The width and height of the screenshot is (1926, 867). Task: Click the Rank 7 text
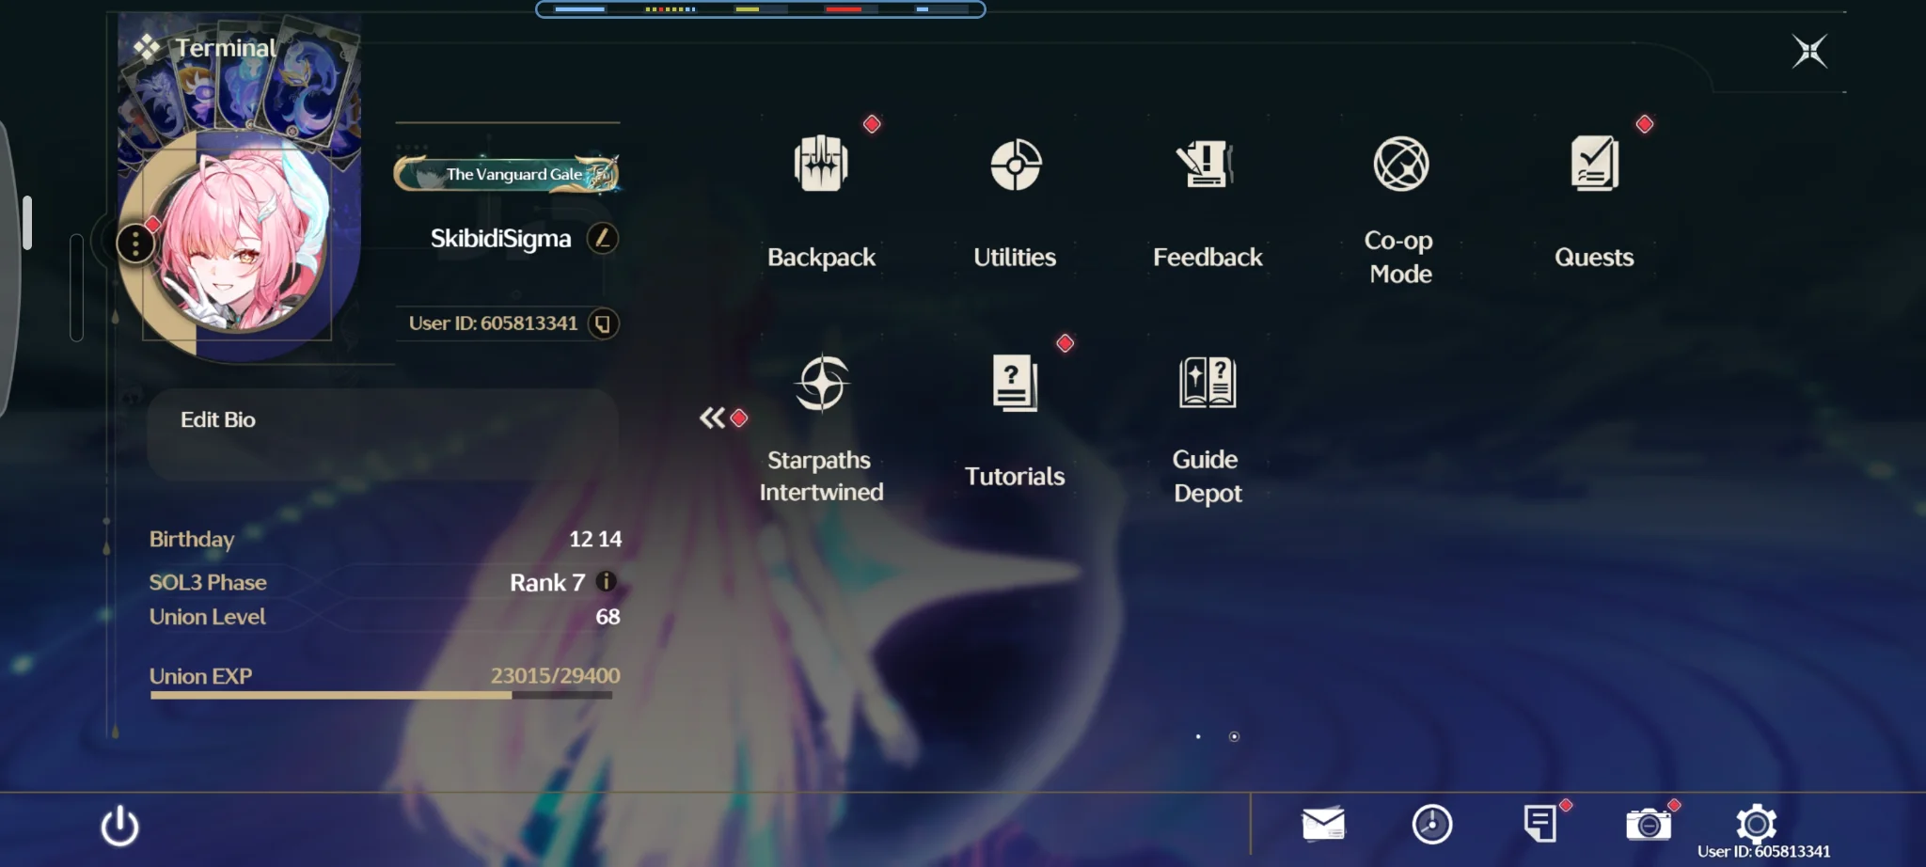pyautogui.click(x=547, y=582)
